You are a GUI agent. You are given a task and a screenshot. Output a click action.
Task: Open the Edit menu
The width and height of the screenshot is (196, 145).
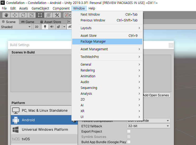13,8
